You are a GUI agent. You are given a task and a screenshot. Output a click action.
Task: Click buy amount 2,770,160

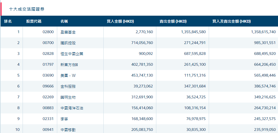[144, 32]
